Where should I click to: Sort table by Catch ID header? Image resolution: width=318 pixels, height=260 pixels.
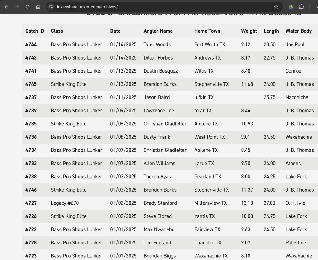click(x=35, y=31)
